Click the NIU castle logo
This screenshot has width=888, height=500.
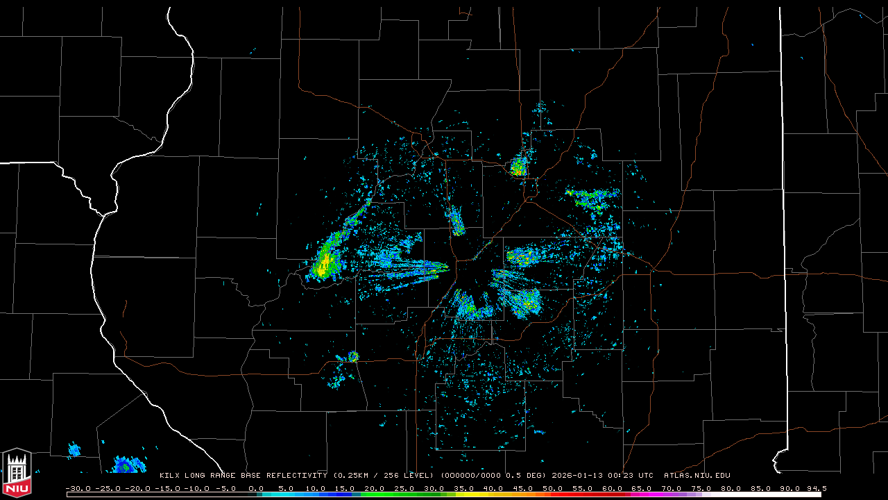(17, 472)
